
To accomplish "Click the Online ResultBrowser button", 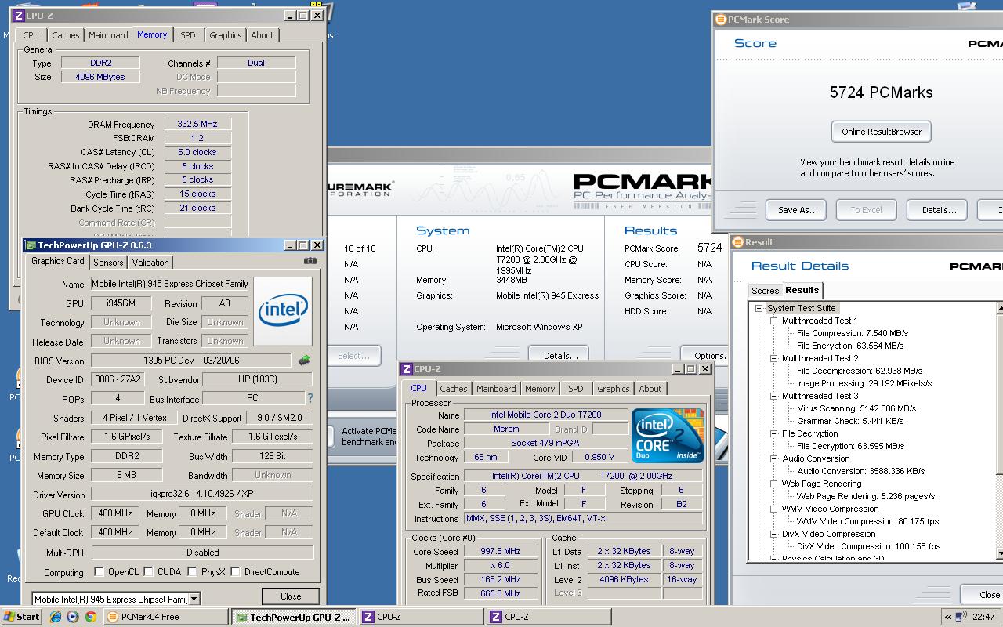I will [882, 132].
